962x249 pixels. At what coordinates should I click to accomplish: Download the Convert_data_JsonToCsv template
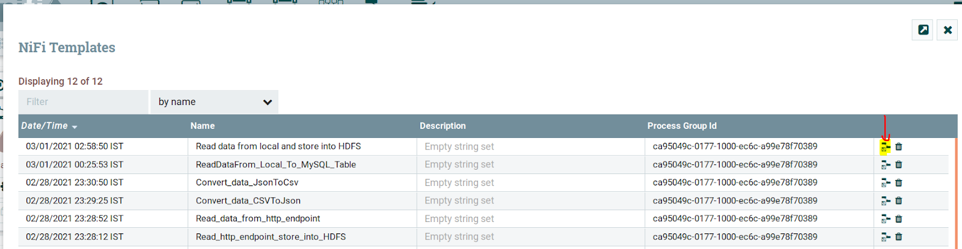(886, 182)
